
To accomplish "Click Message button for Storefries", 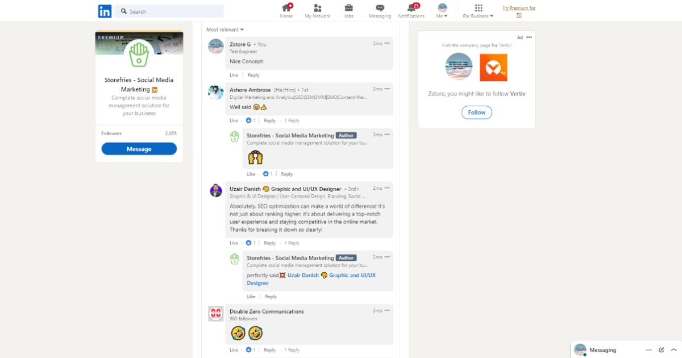I will point(139,149).
